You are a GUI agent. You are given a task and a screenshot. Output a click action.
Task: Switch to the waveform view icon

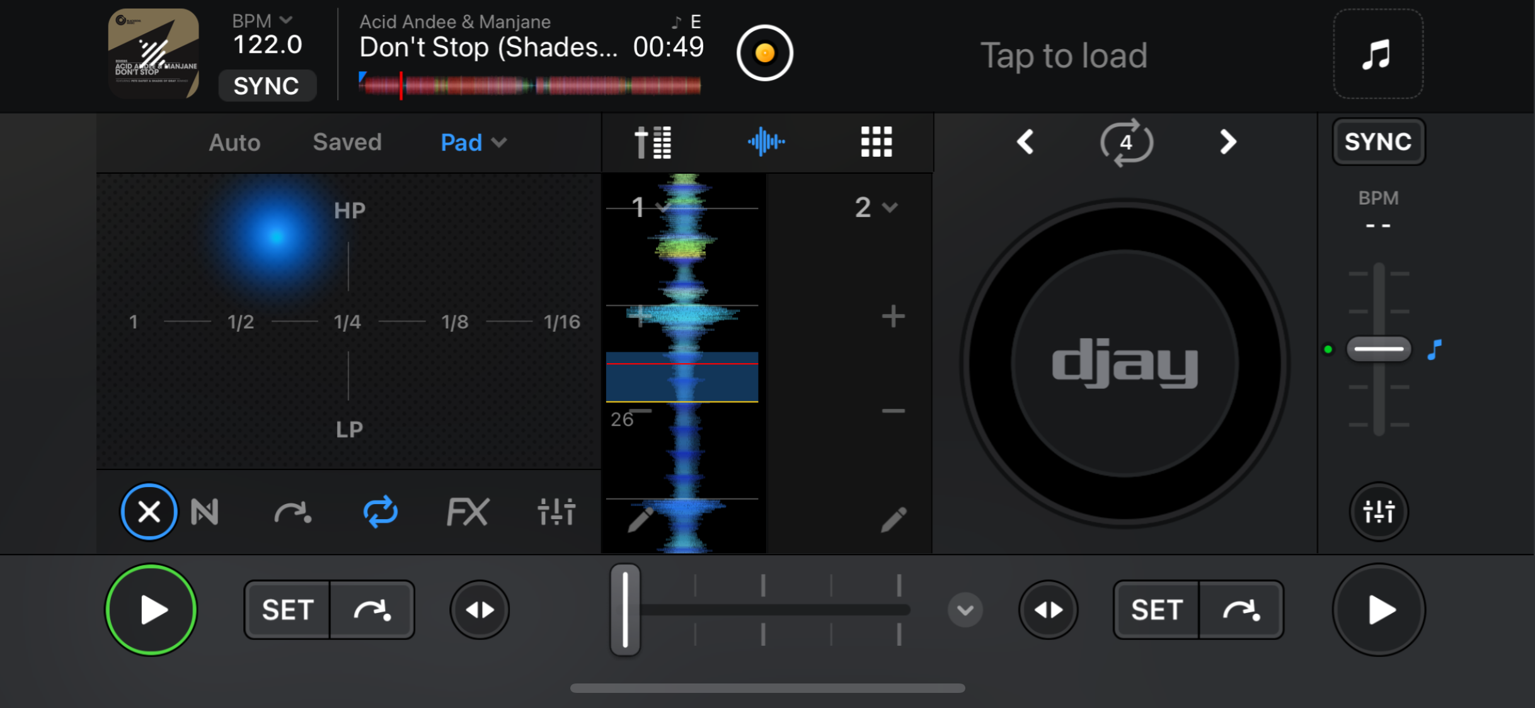point(766,142)
